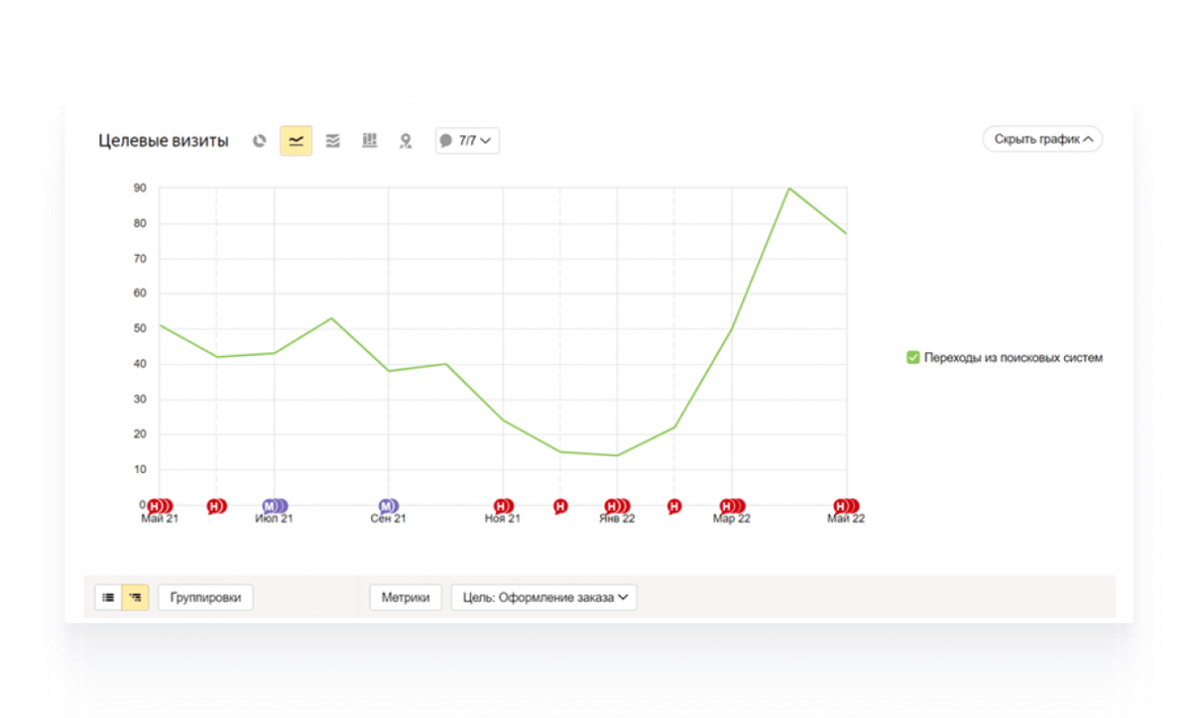
Task: Click the Скрыть график button
Action: click(x=1042, y=139)
